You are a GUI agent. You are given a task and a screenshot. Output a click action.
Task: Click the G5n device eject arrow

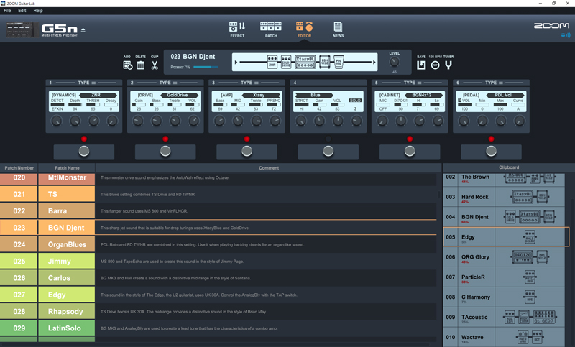pyautogui.click(x=83, y=30)
